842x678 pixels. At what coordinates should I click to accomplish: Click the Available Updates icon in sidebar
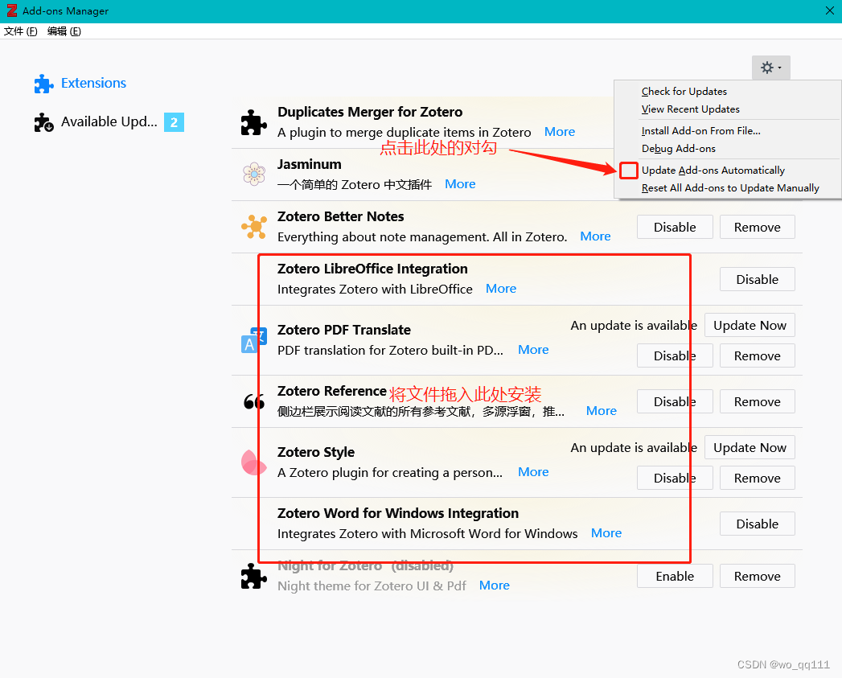click(43, 122)
